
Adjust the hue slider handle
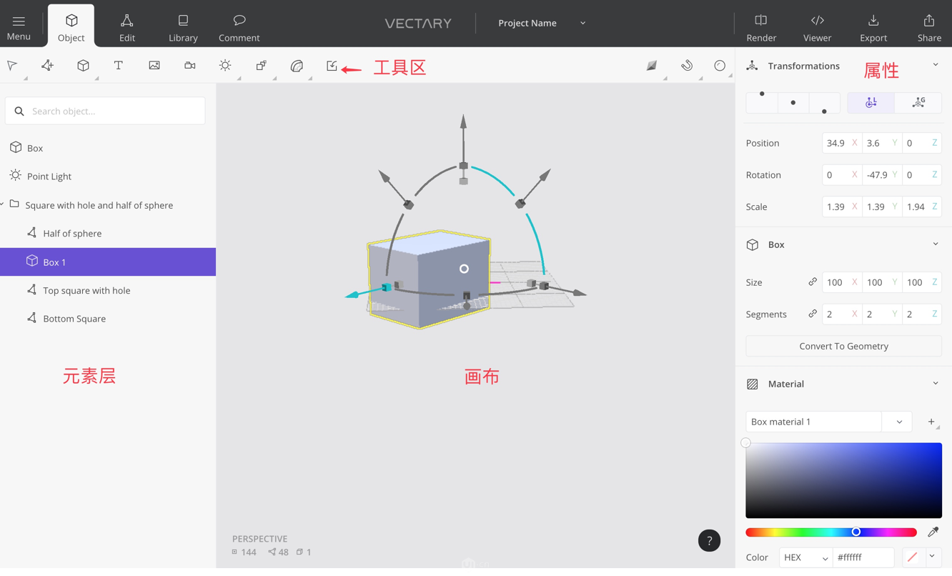coord(856,532)
